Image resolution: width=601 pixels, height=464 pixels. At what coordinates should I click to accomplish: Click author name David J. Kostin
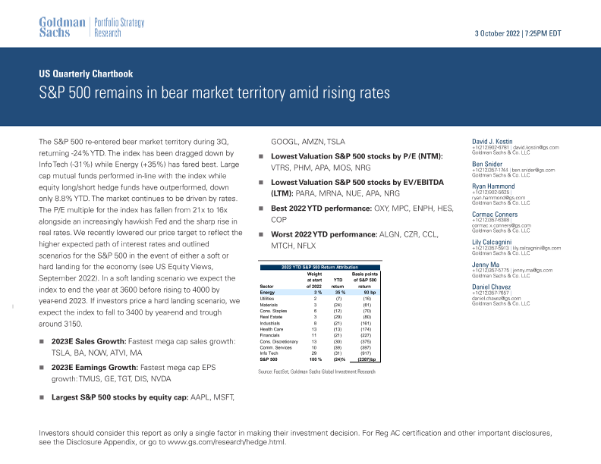point(494,141)
